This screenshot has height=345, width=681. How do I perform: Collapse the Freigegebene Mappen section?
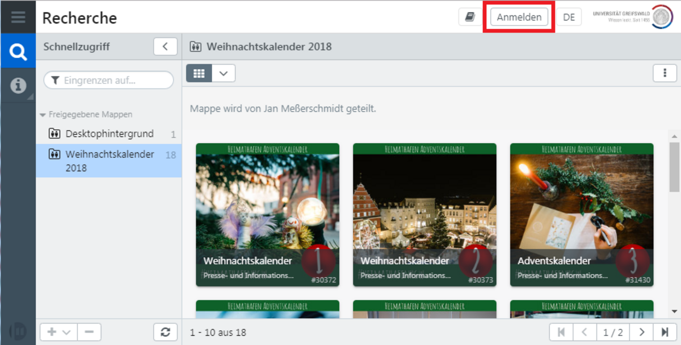click(x=43, y=114)
